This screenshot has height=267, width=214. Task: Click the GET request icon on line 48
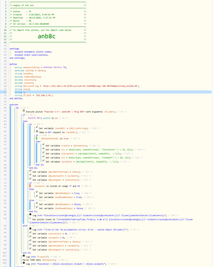click(x=37, y=131)
